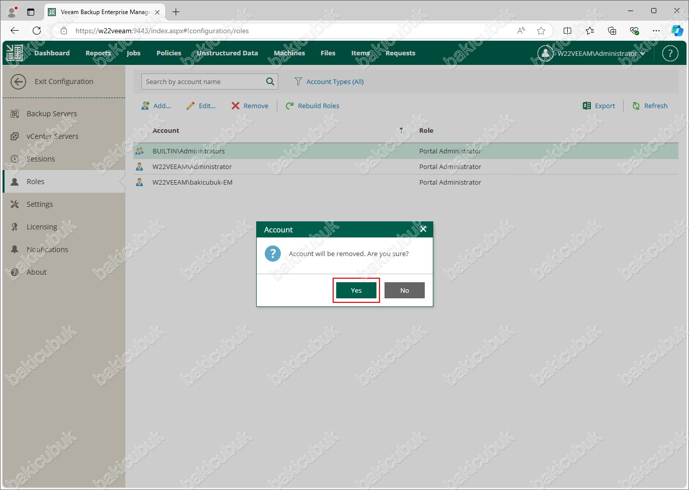Click the browser back arrow
This screenshot has height=490, width=689.
pos(15,31)
